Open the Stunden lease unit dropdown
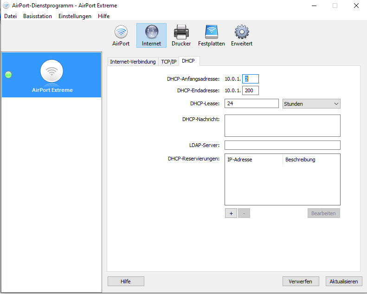 (311, 103)
